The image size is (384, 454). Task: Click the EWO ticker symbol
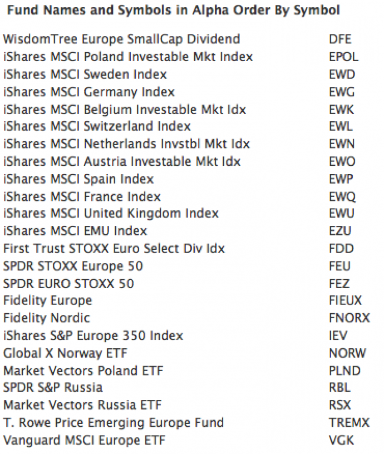342,162
